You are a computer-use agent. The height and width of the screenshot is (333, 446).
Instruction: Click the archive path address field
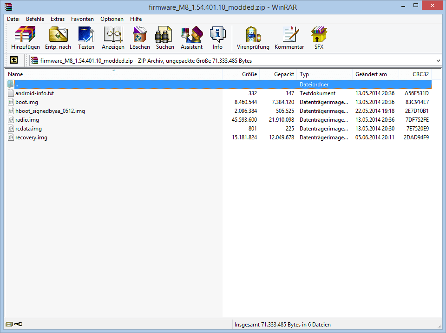coord(236,60)
